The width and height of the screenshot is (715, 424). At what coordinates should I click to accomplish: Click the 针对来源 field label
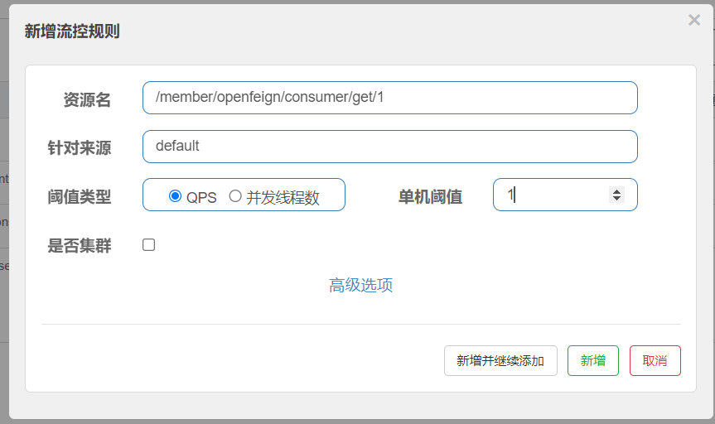point(80,148)
